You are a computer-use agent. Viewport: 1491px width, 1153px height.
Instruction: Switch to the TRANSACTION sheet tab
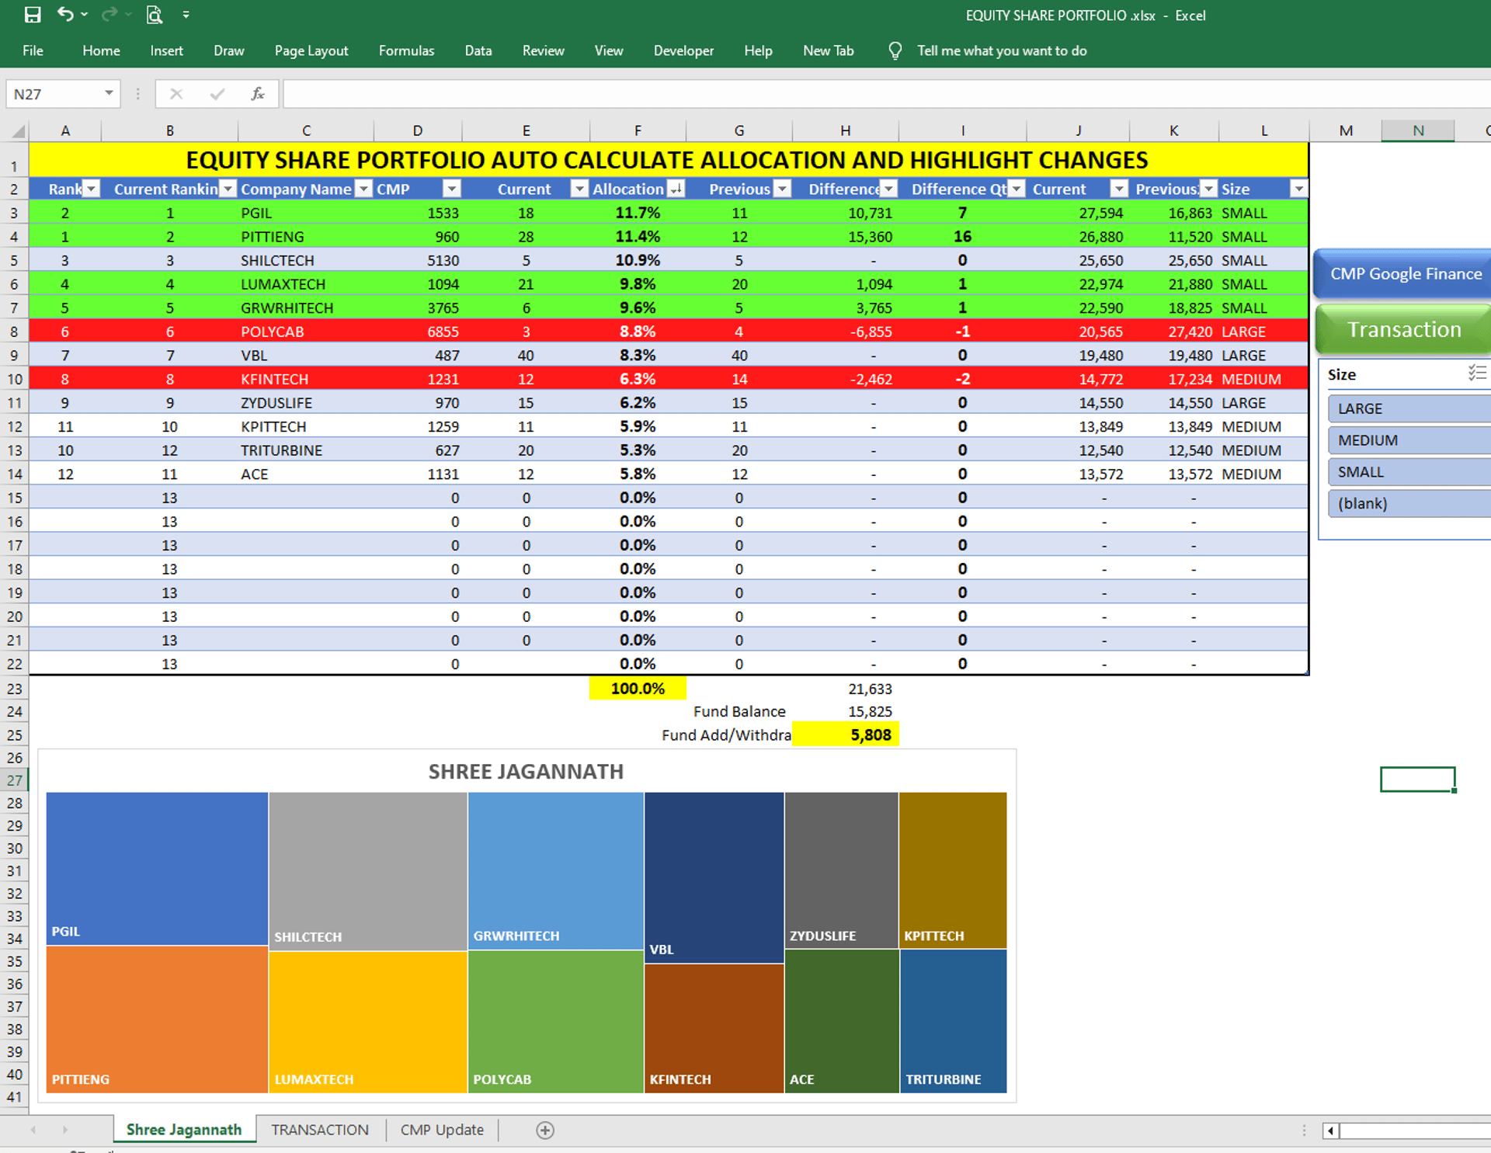coord(320,1130)
